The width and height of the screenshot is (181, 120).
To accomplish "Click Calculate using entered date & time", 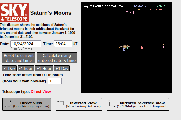I will [x=57, y=58].
